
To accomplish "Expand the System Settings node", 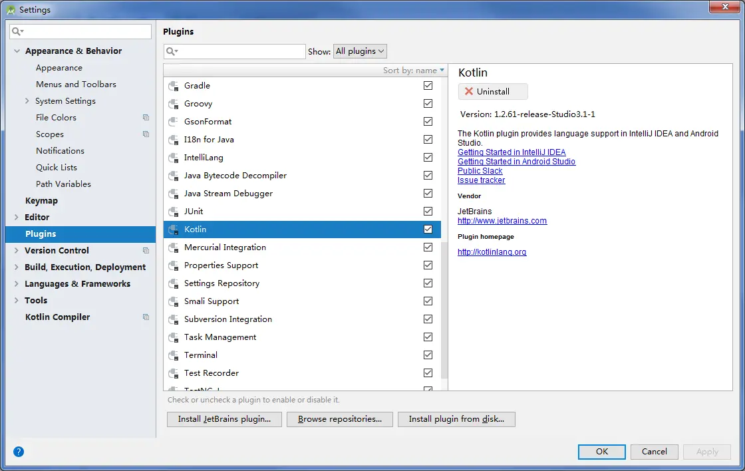I will [x=27, y=100].
